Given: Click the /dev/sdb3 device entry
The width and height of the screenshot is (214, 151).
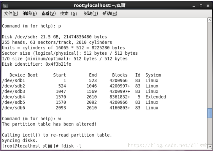Looking at the screenshot, I should click(13, 91).
